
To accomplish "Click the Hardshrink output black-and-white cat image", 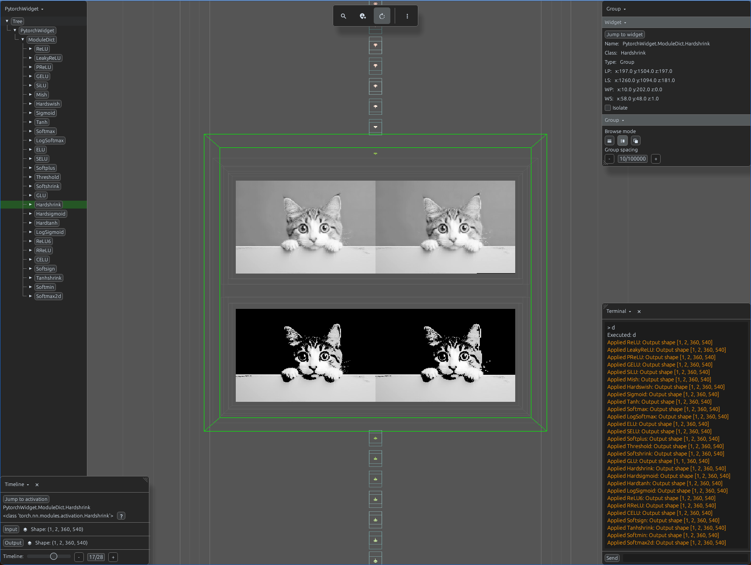I will 375,355.
